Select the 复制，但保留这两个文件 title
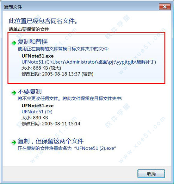The width and height of the screenshot is (174, 184). [x=51, y=141]
